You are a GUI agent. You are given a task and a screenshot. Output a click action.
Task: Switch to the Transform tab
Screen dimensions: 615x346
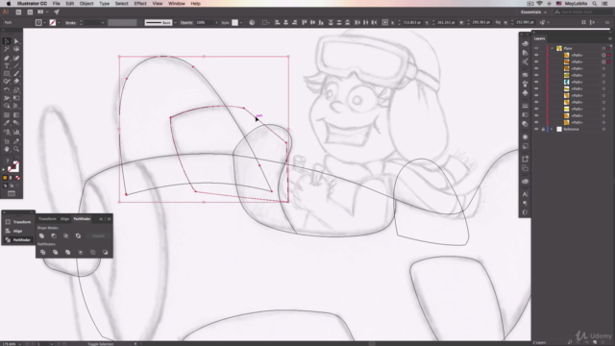pyautogui.click(x=47, y=219)
